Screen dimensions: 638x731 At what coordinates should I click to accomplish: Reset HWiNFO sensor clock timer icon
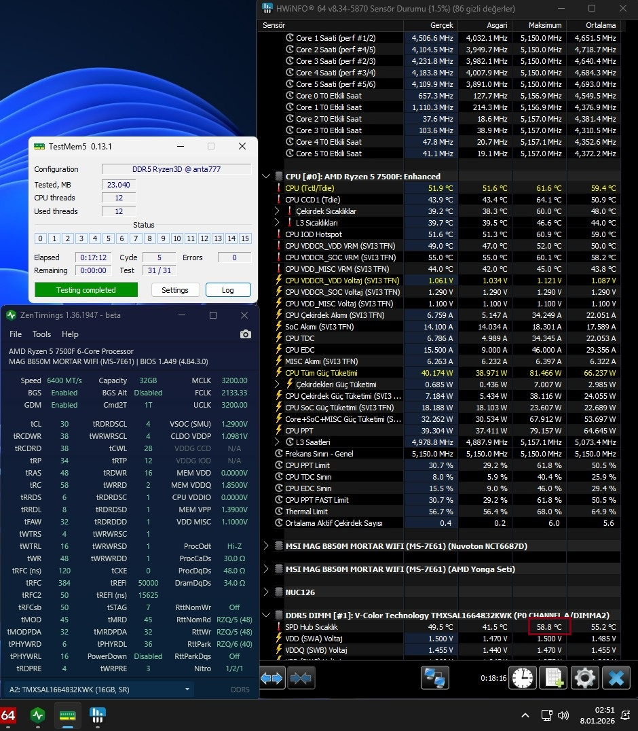[523, 678]
